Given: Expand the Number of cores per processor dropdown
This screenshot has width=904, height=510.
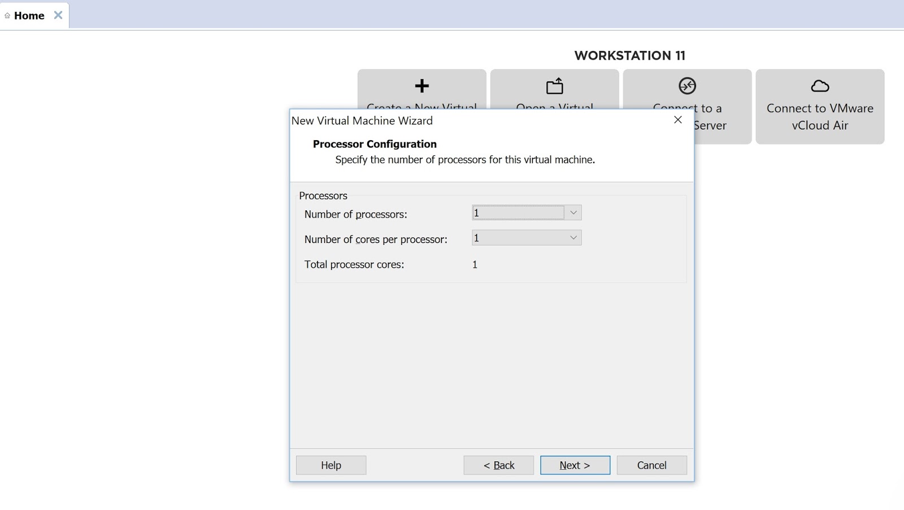Looking at the screenshot, I should pyautogui.click(x=573, y=237).
